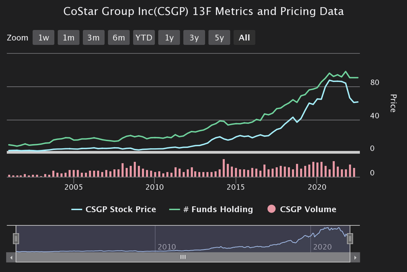Image resolution: width=407 pixels, height=272 pixels.
Task: Click the right navigator range handle
Action: pyautogui.click(x=350, y=239)
